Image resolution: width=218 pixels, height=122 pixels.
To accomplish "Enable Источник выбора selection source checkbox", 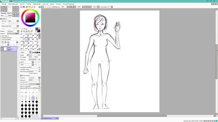I will point(1,39).
